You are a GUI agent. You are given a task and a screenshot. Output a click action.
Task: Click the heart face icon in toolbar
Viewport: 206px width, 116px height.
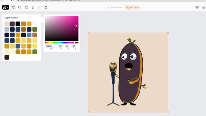click(x=197, y=7)
